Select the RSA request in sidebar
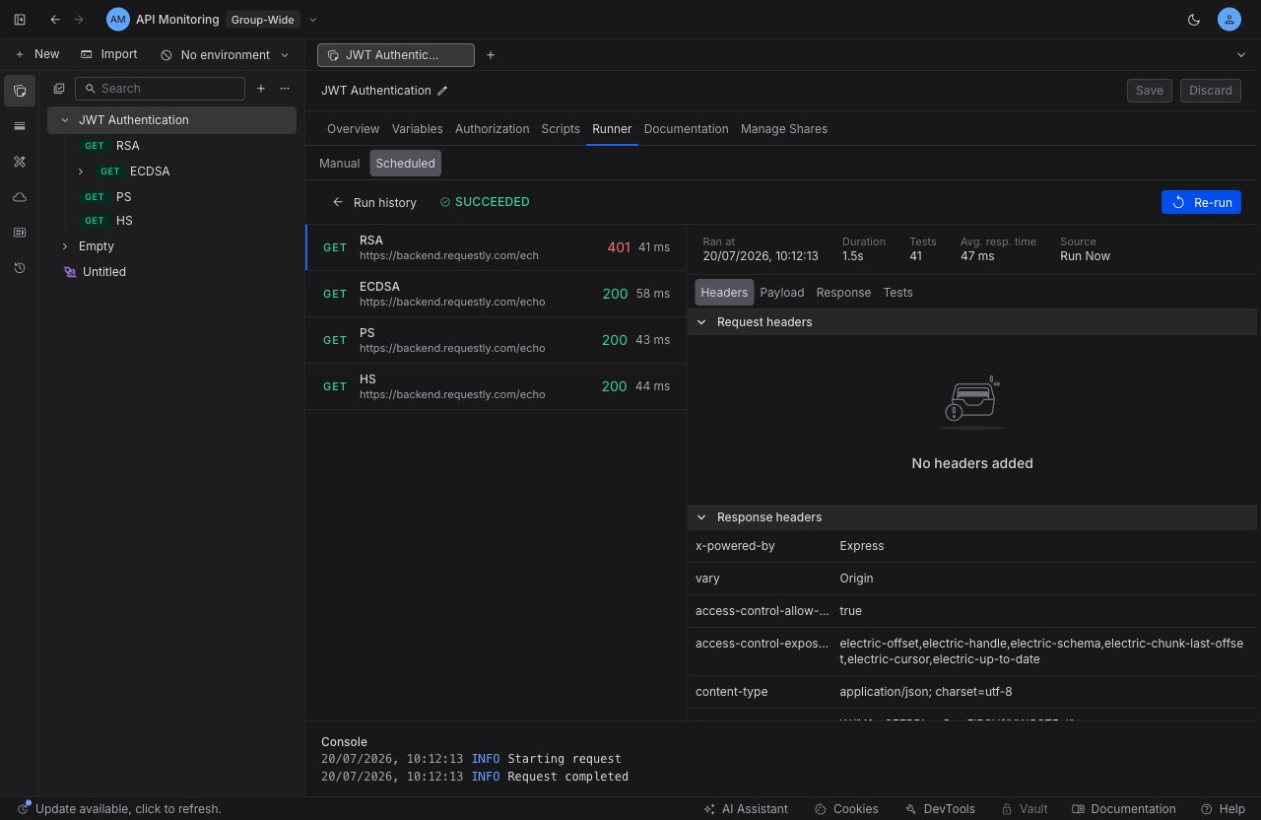This screenshot has width=1261, height=820. coord(171,146)
